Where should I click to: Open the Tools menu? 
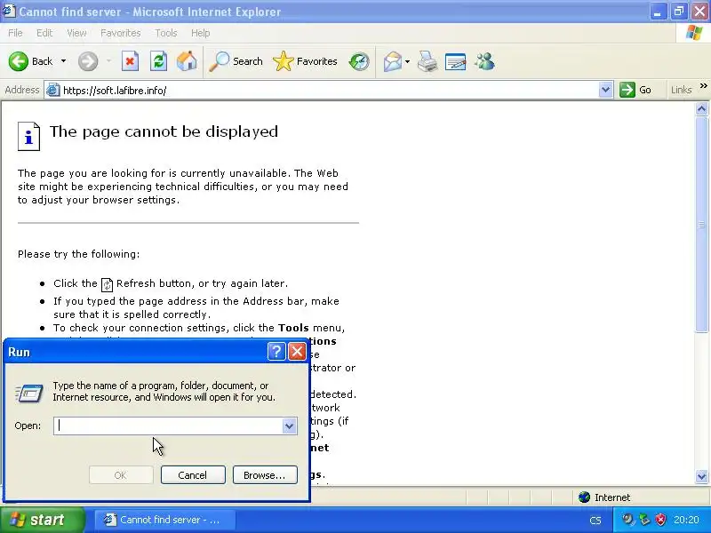[x=166, y=33]
